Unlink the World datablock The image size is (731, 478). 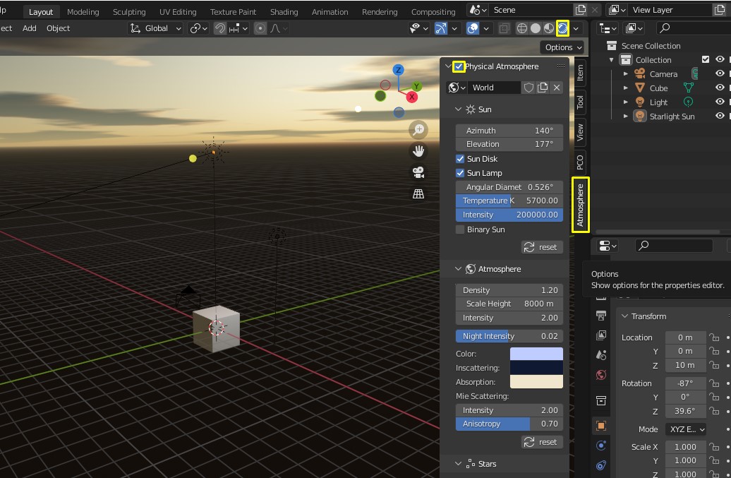tap(557, 88)
